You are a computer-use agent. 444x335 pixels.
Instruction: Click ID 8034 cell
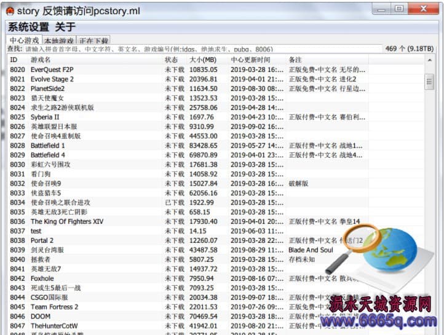(18, 202)
